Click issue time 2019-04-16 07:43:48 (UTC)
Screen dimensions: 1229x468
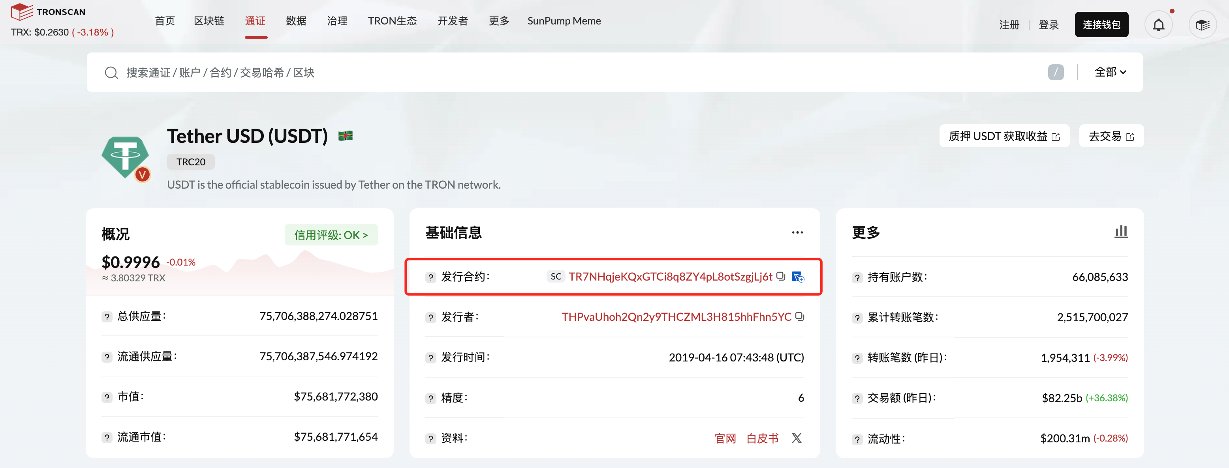pos(736,358)
